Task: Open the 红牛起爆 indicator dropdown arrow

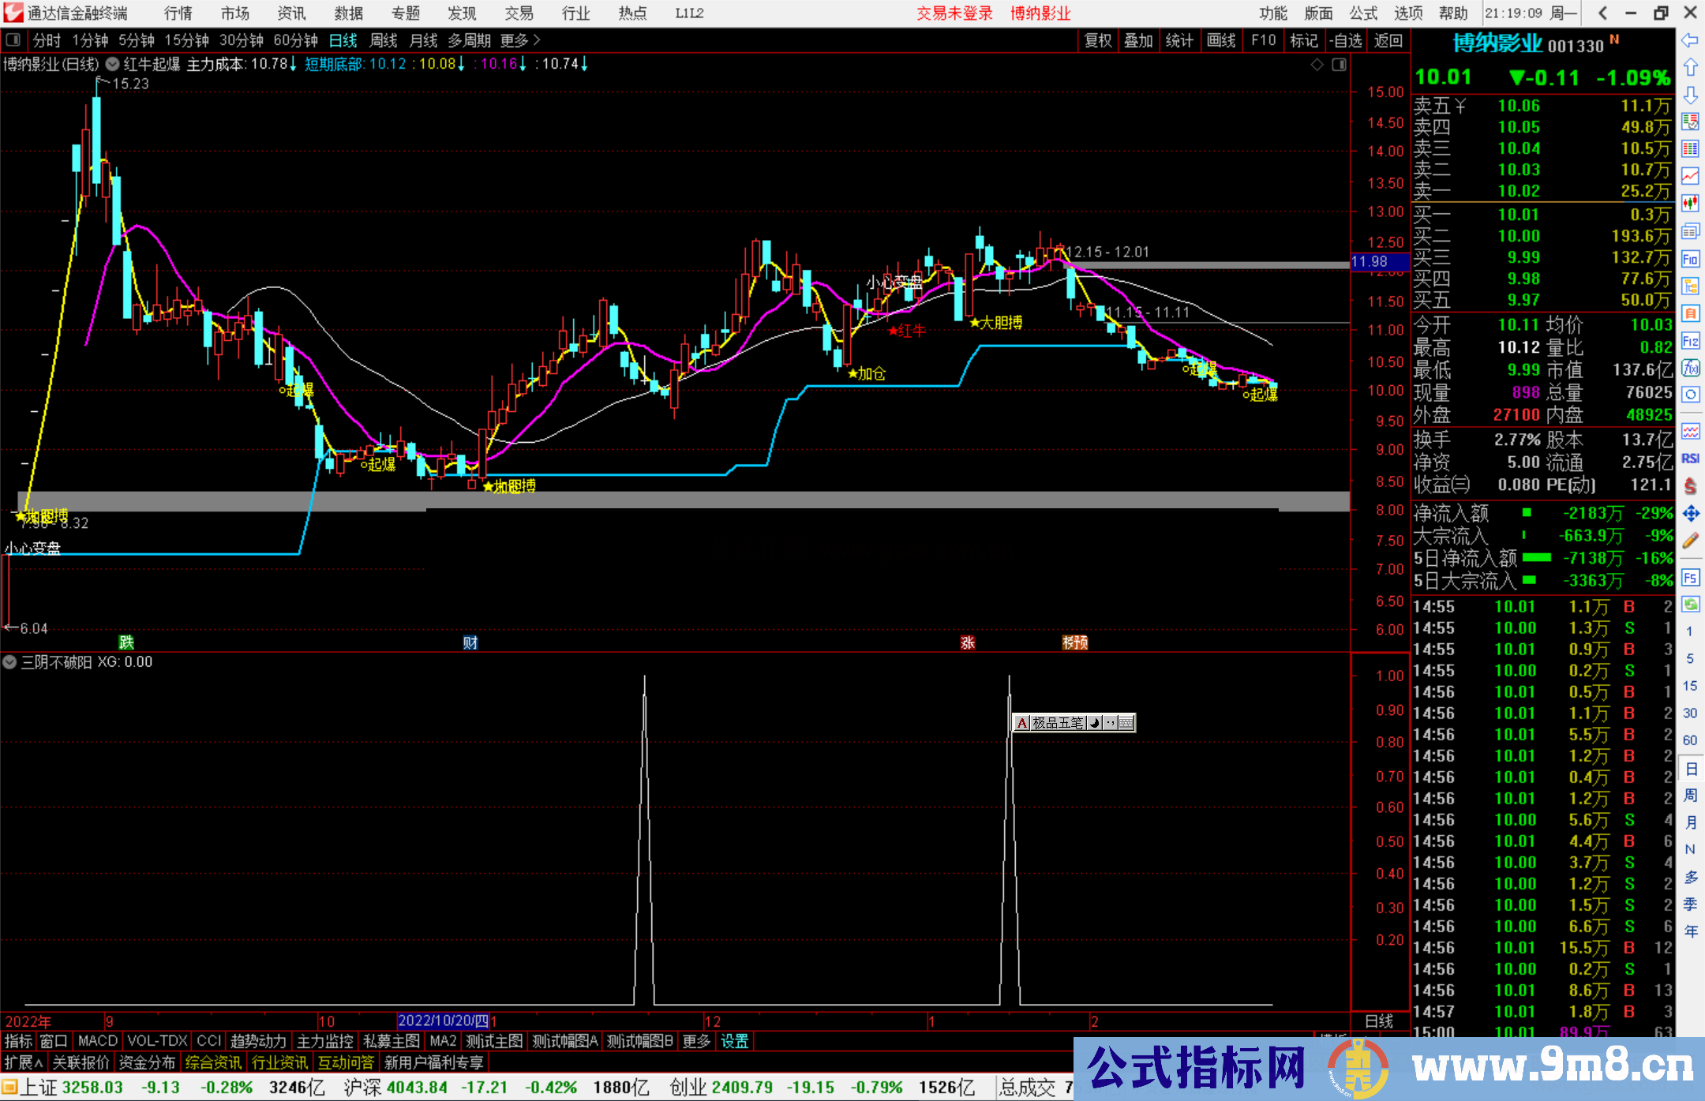Action: pos(113,65)
